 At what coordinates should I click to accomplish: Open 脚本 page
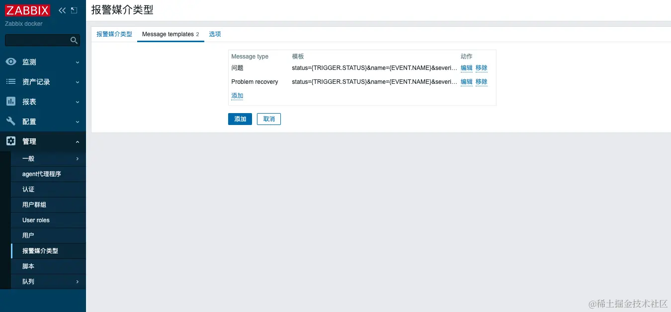pos(48,266)
